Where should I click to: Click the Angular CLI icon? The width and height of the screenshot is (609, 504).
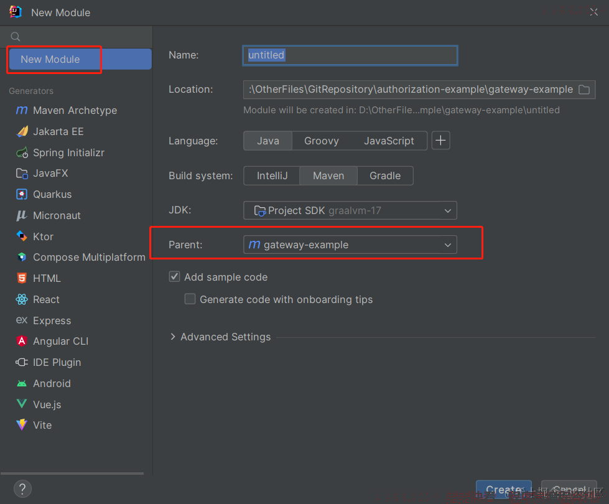coord(22,341)
